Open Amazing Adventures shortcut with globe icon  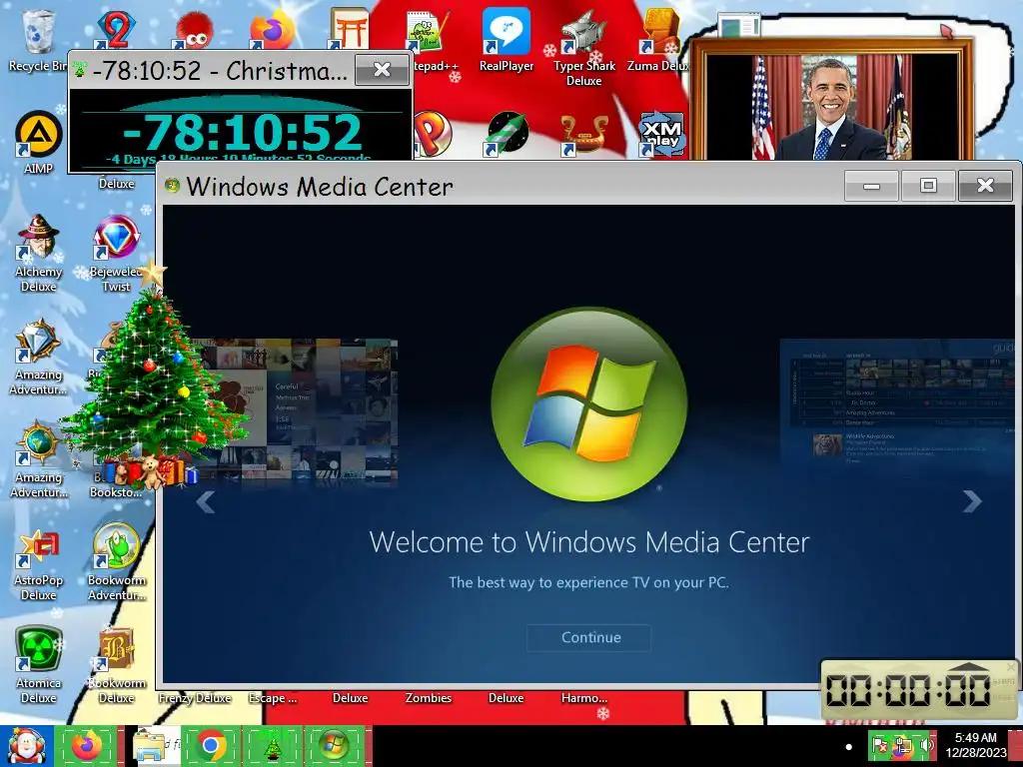[38, 459]
